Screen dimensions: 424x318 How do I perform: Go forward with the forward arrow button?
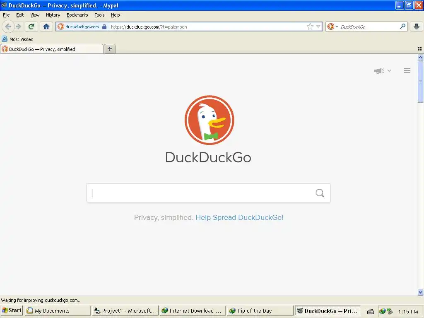coord(18,26)
